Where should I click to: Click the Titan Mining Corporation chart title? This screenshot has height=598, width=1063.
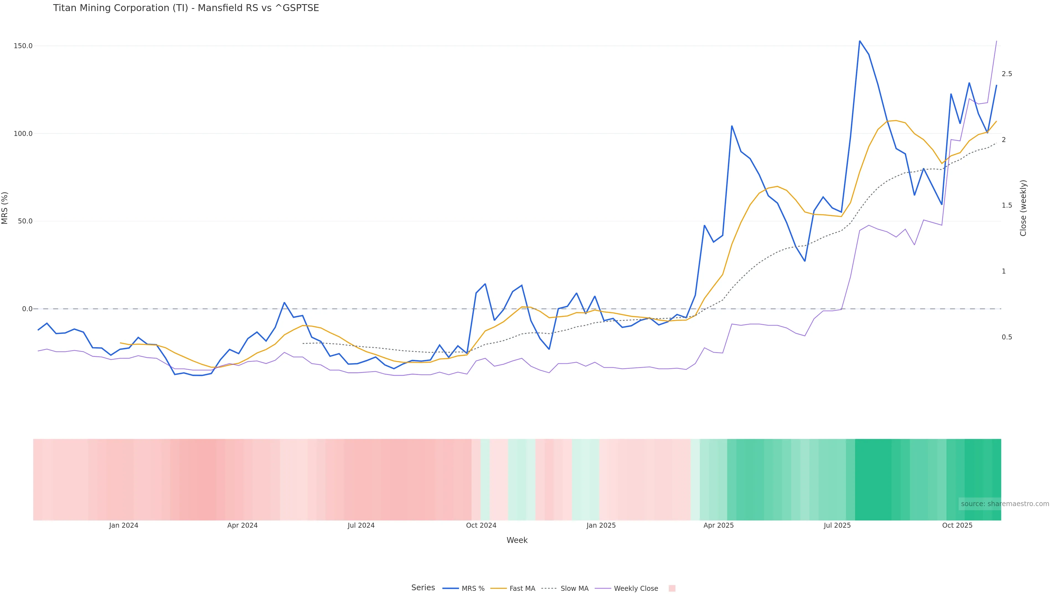(x=186, y=8)
